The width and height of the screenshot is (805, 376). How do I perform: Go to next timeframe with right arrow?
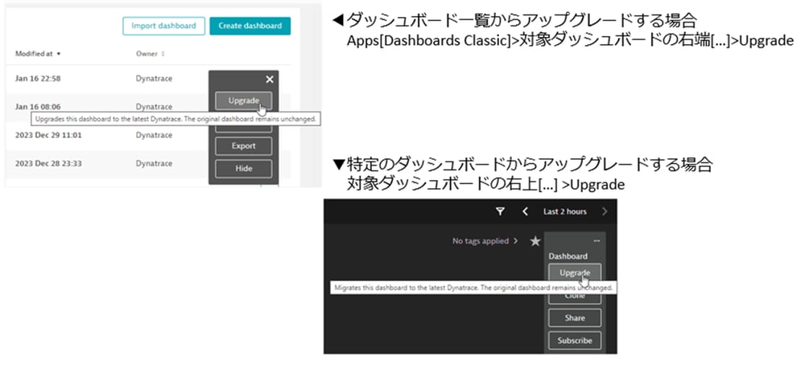[605, 211]
